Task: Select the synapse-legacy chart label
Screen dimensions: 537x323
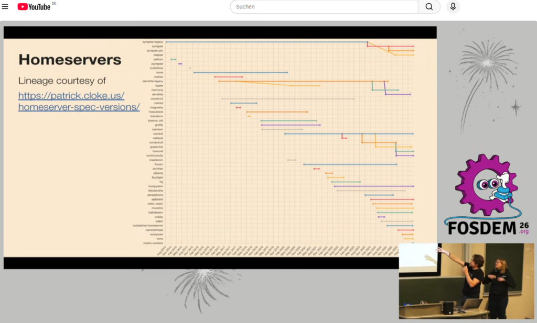Action: 153,42
